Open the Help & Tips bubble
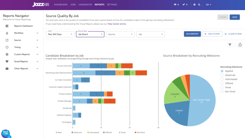245x138 pixels. click(5, 133)
